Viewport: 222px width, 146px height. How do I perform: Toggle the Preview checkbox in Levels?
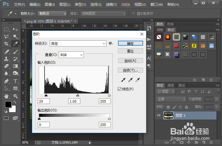[119, 89]
